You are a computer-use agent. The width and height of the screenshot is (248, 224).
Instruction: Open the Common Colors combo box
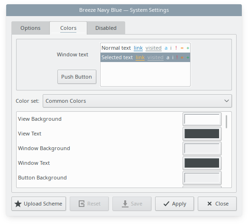pyautogui.click(x=137, y=101)
